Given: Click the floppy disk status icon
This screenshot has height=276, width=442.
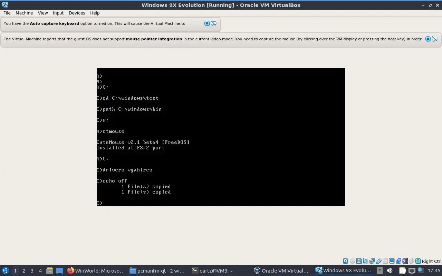Looking at the screenshot, I should point(359,261).
